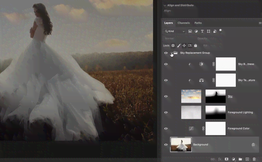
Task: Select the Background layer thumbnail
Action: [x=181, y=144]
